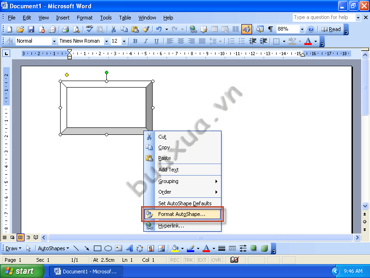Screen dimensions: 370x278
Task: Insert a Text Box from Drawing toolbar
Action: pyautogui.click(x=119, y=248)
